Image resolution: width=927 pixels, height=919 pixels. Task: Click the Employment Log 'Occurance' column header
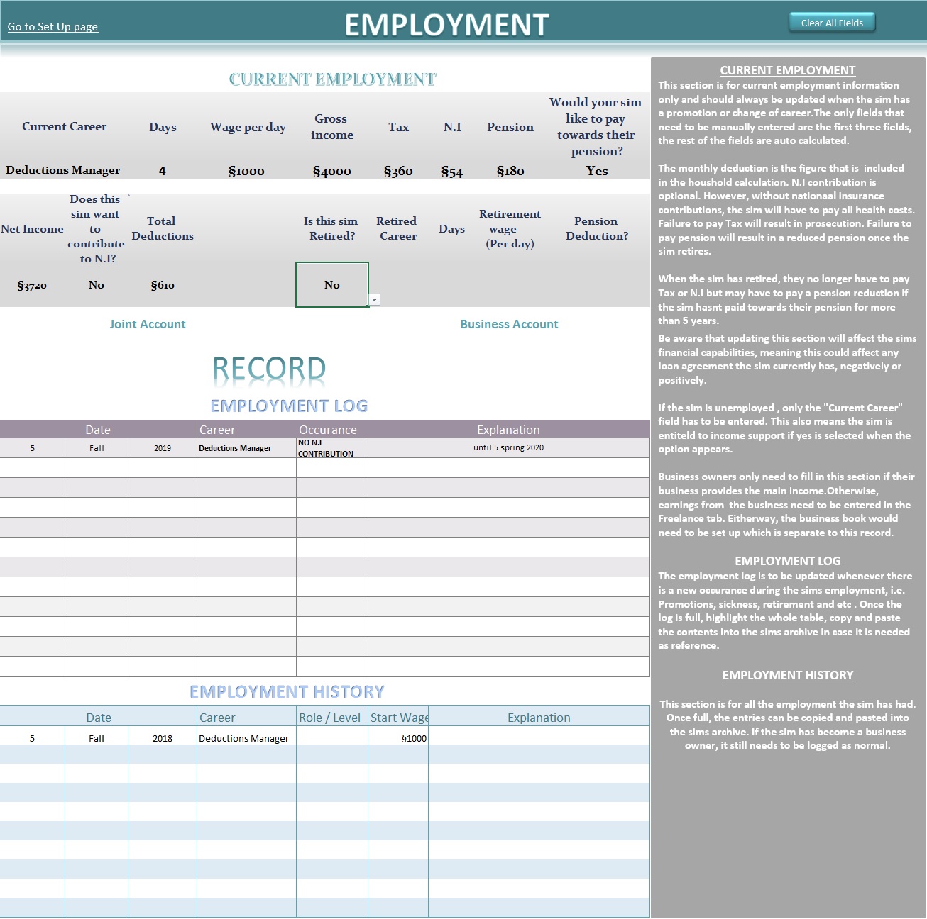click(x=328, y=430)
